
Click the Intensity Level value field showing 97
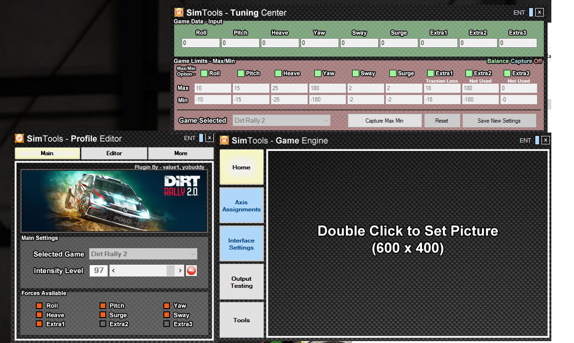click(98, 271)
